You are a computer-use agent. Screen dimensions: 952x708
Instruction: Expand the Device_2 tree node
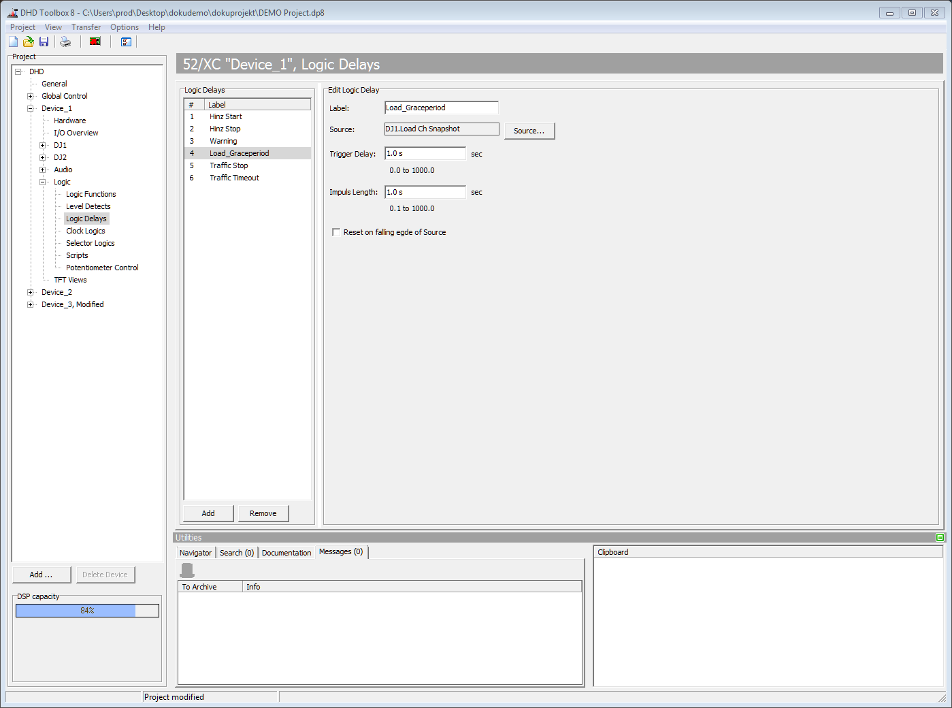tap(30, 292)
